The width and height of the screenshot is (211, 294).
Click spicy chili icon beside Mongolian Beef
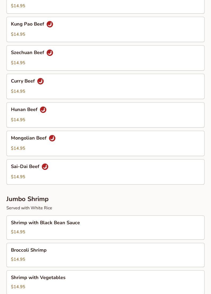point(52,138)
